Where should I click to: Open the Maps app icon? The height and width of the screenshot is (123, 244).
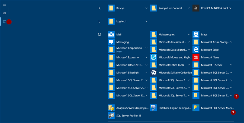(x=196, y=34)
